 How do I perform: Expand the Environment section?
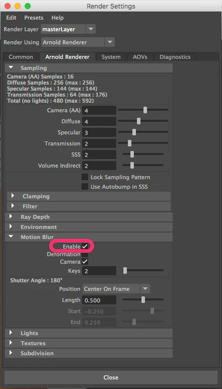pos(89,227)
